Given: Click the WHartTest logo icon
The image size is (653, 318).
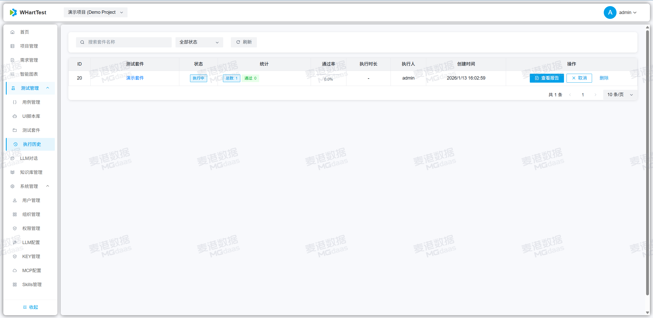Looking at the screenshot, I should pos(13,12).
